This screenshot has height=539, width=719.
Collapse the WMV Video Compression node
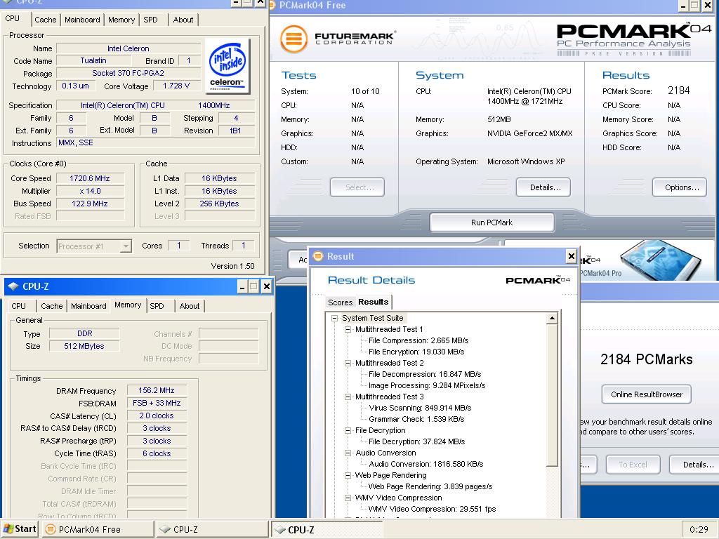(x=348, y=498)
